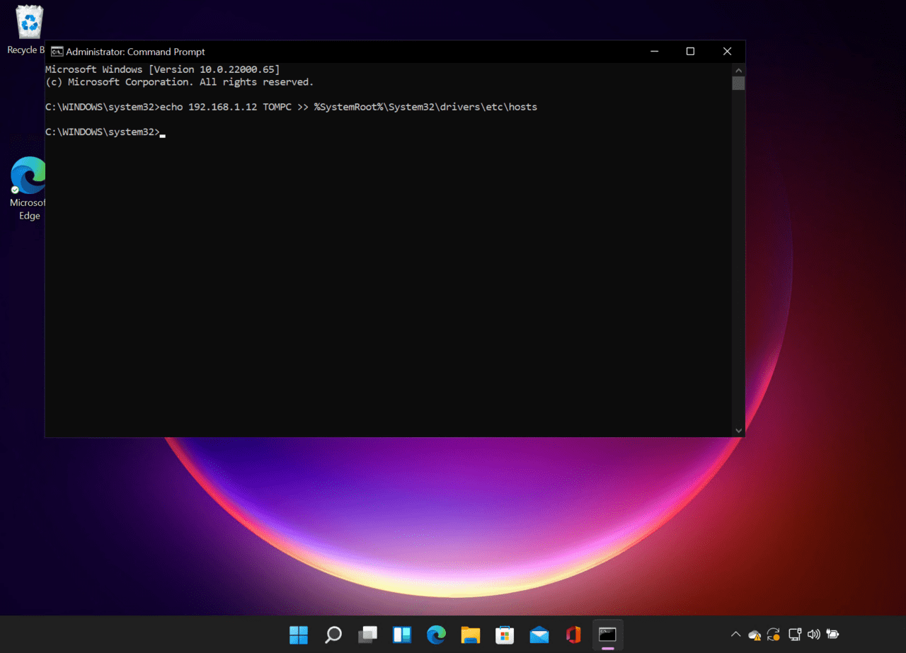This screenshot has width=906, height=653.
Task: Open OneDrive from the system tray
Action: click(755, 635)
